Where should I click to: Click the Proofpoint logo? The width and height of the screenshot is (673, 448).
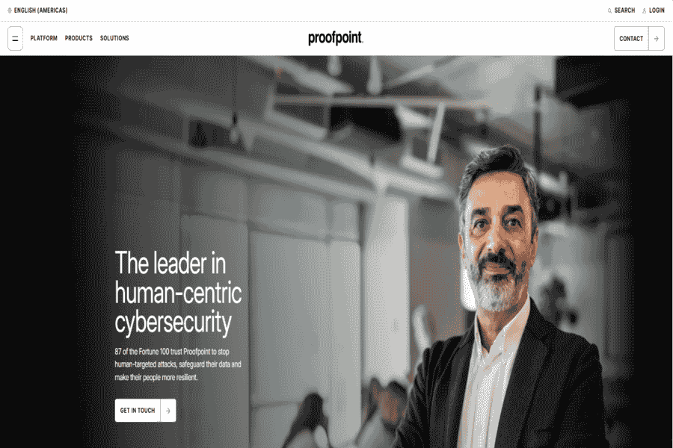(336, 38)
